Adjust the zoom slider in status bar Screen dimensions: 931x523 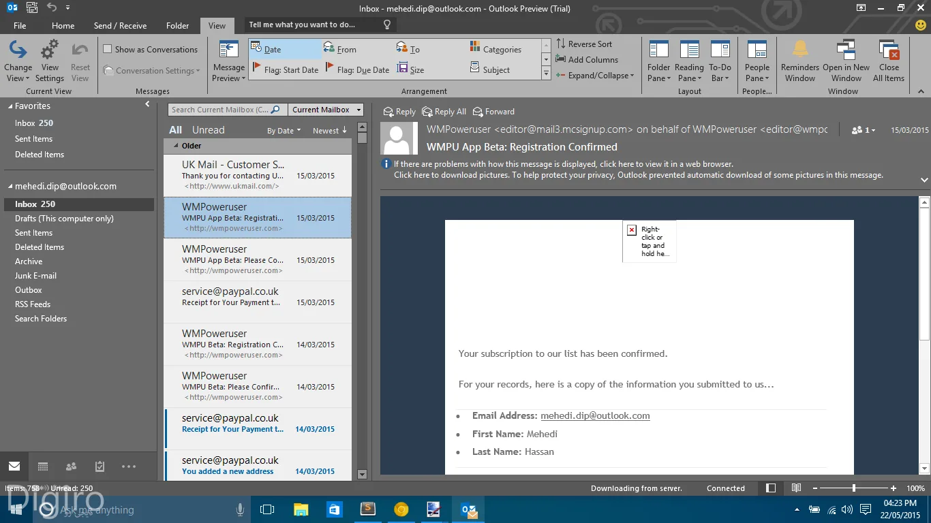853,488
